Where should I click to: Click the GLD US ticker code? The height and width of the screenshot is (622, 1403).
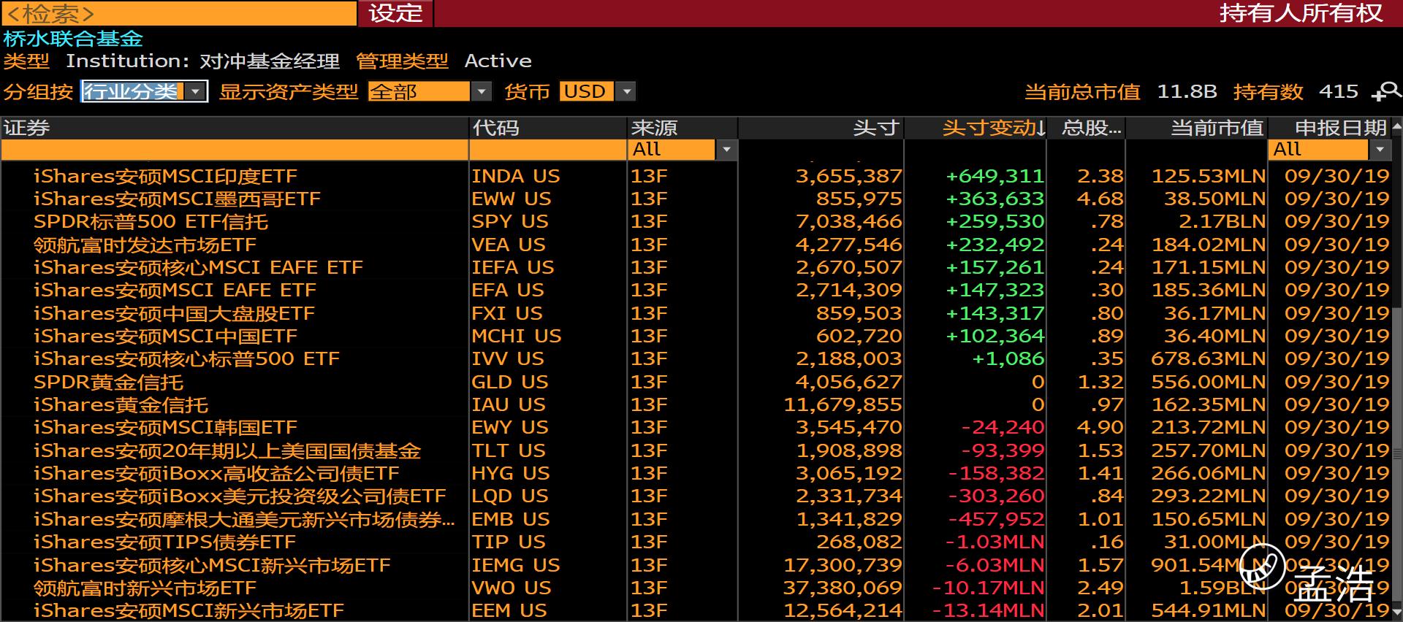[x=510, y=382]
